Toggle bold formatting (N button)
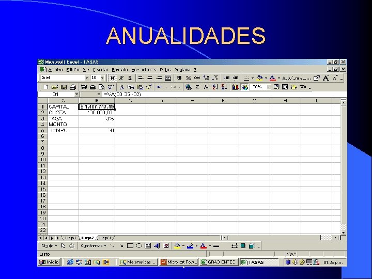372x279 pixels. tap(112, 78)
